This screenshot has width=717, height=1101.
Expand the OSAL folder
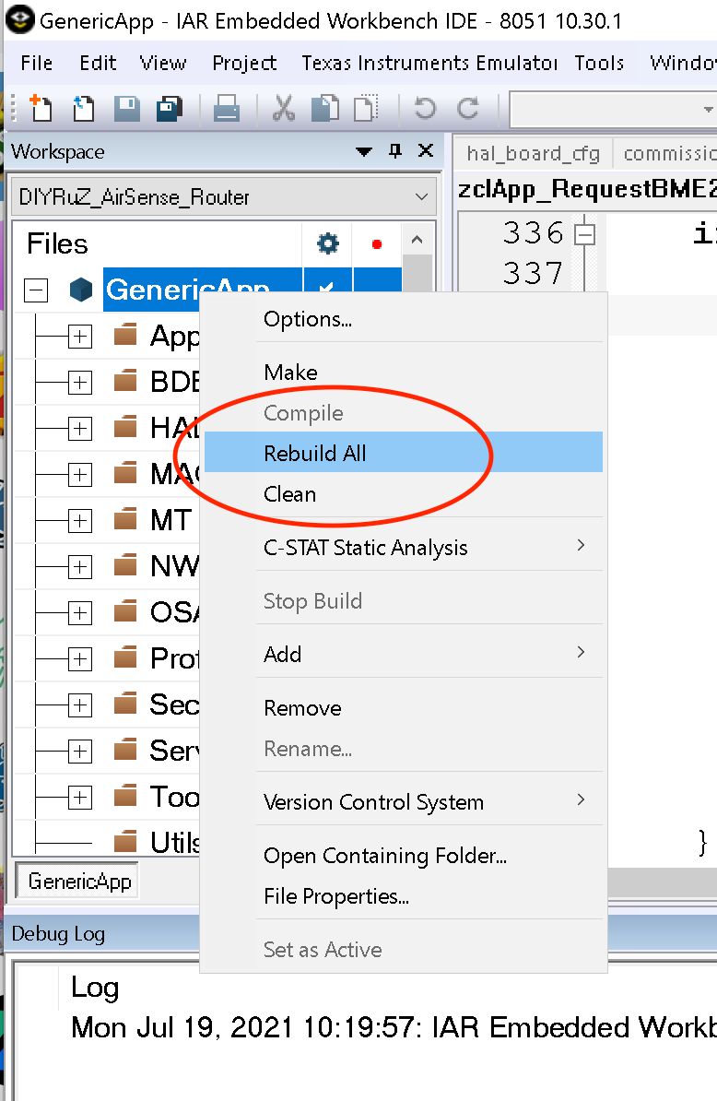coord(80,613)
